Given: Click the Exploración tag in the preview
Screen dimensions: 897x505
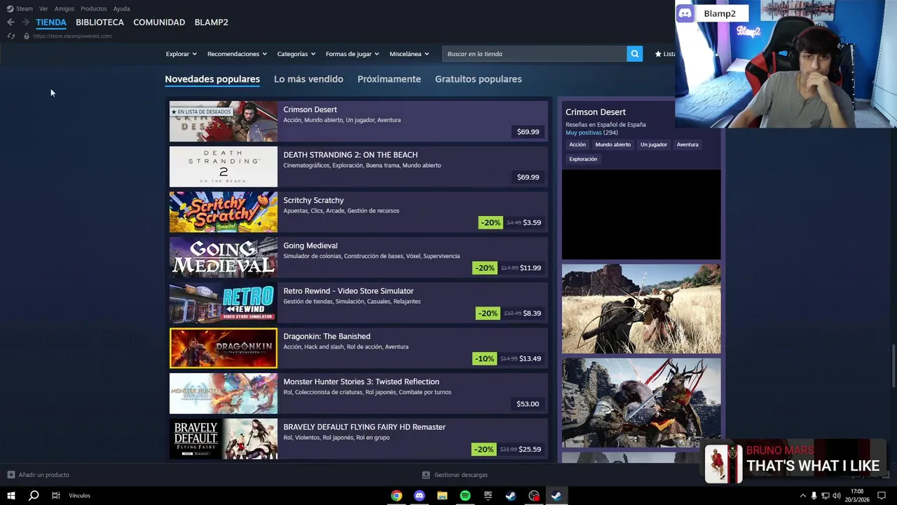Looking at the screenshot, I should [583, 159].
